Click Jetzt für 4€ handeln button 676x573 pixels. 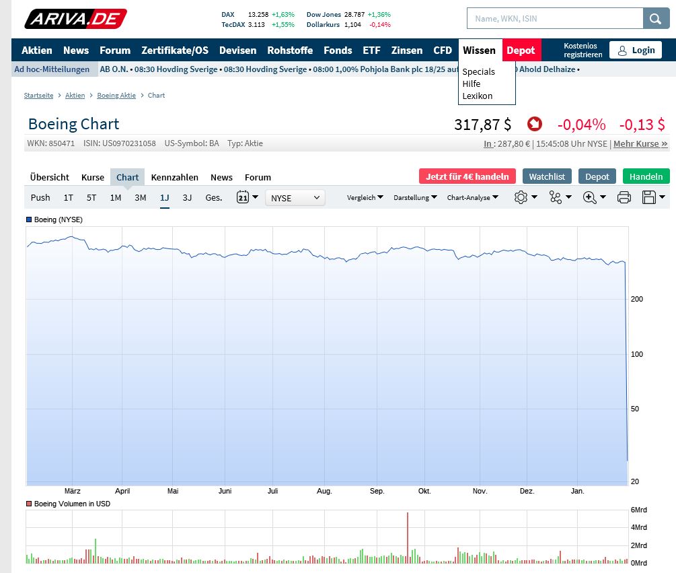[x=467, y=176]
